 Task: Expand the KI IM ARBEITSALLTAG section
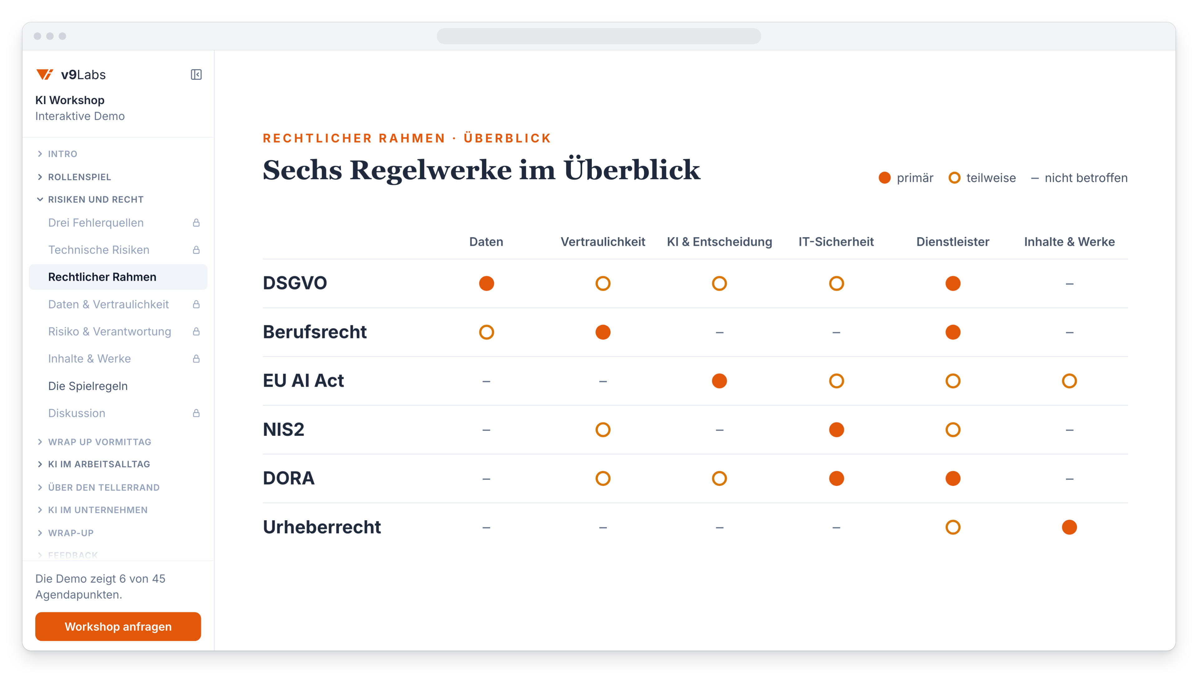94,464
